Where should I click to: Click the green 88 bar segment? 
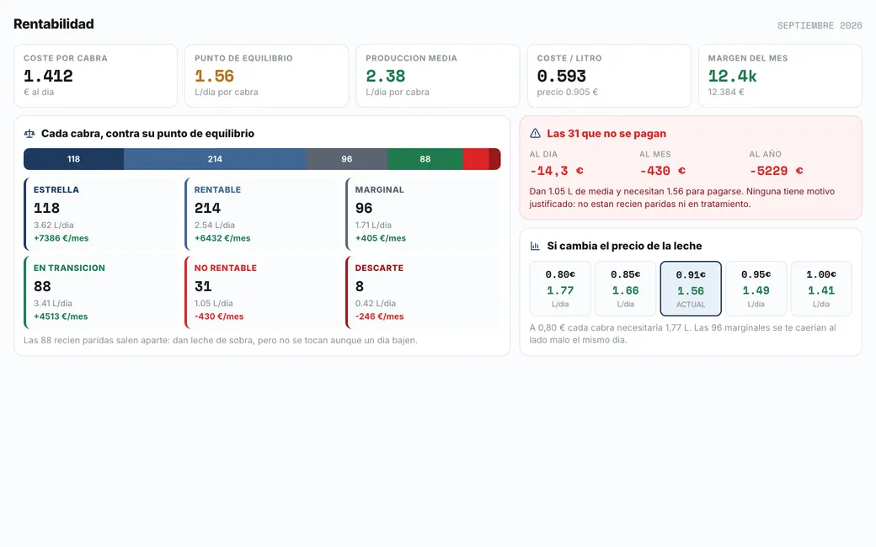(425, 159)
